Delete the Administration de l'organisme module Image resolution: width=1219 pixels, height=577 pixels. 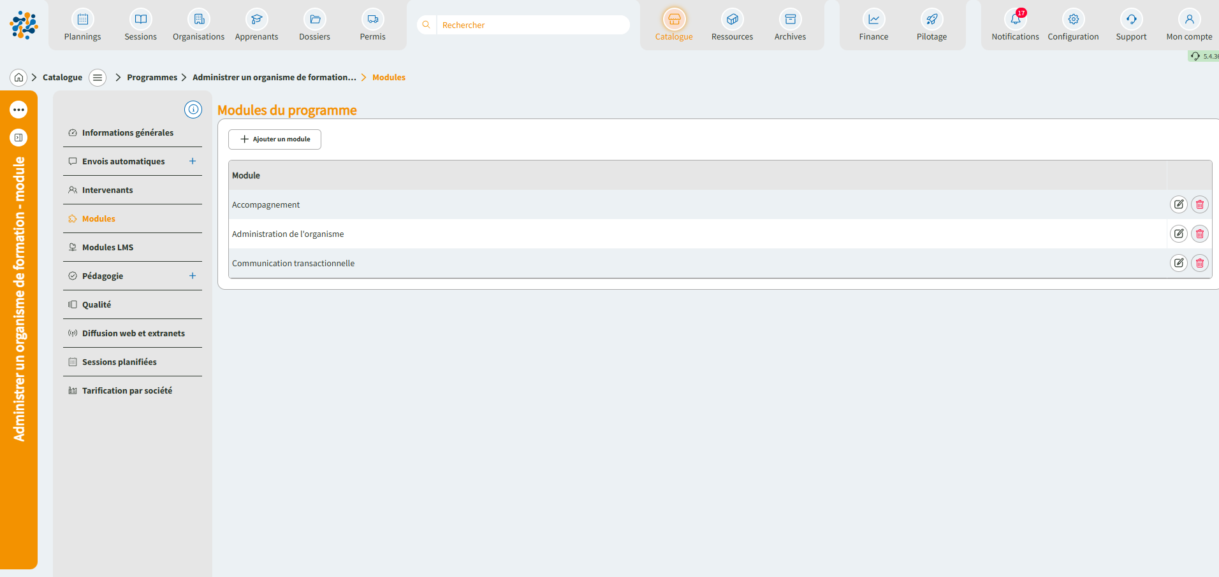tap(1199, 234)
